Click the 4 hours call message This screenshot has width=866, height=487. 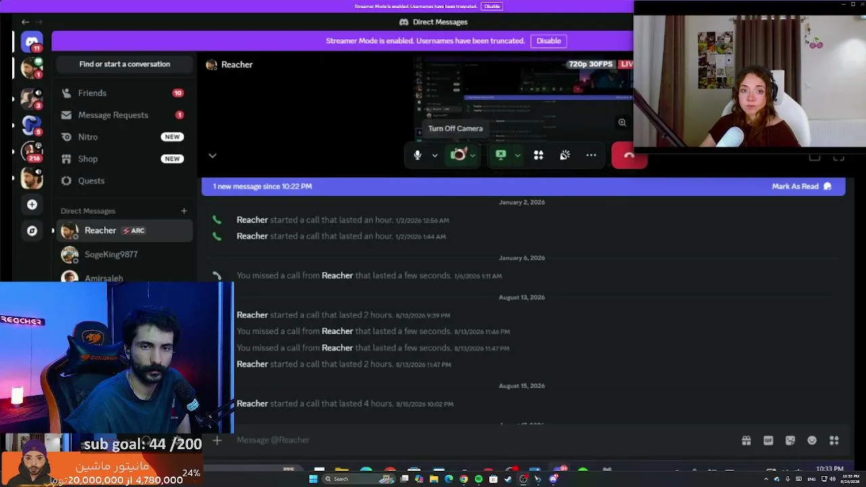click(x=345, y=404)
